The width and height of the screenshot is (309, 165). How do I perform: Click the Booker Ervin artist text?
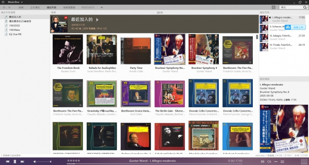[x=68, y=71]
